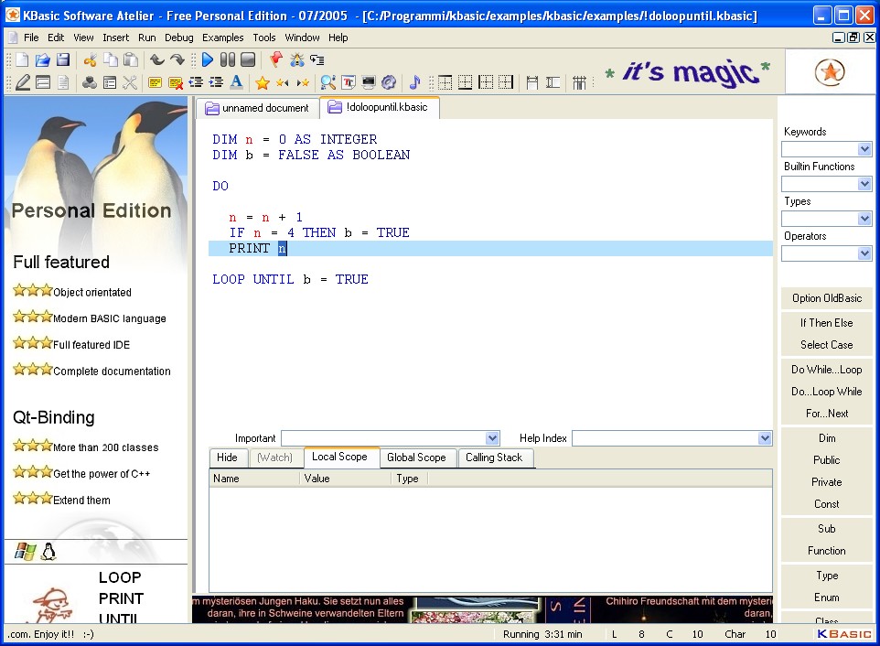Click inside the Help Index input field

[x=665, y=438]
